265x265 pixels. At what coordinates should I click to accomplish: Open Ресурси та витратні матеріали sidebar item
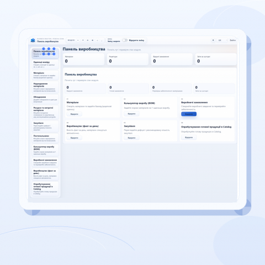tap(45, 112)
